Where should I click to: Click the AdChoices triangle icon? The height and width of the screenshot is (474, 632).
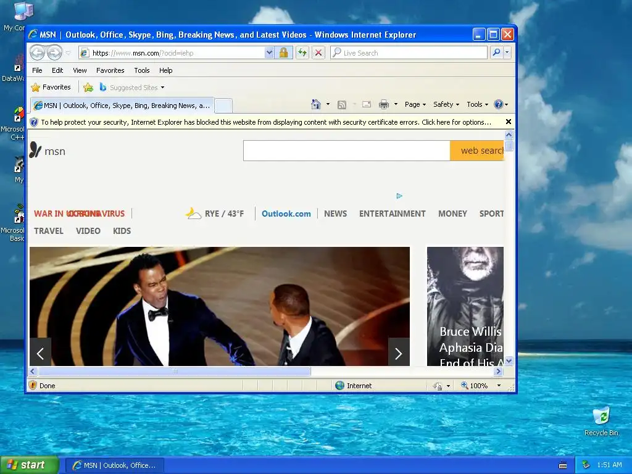tap(399, 196)
